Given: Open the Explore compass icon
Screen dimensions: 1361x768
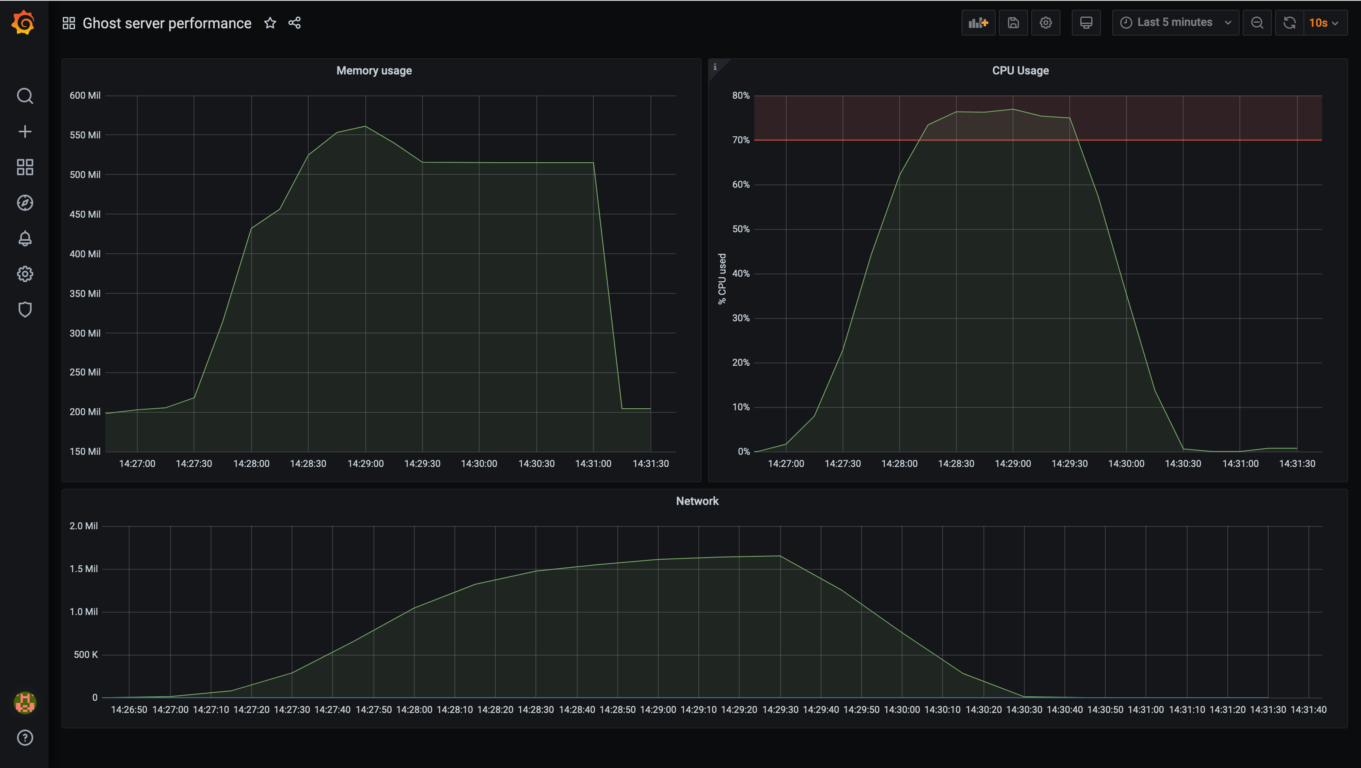Looking at the screenshot, I should (x=25, y=203).
